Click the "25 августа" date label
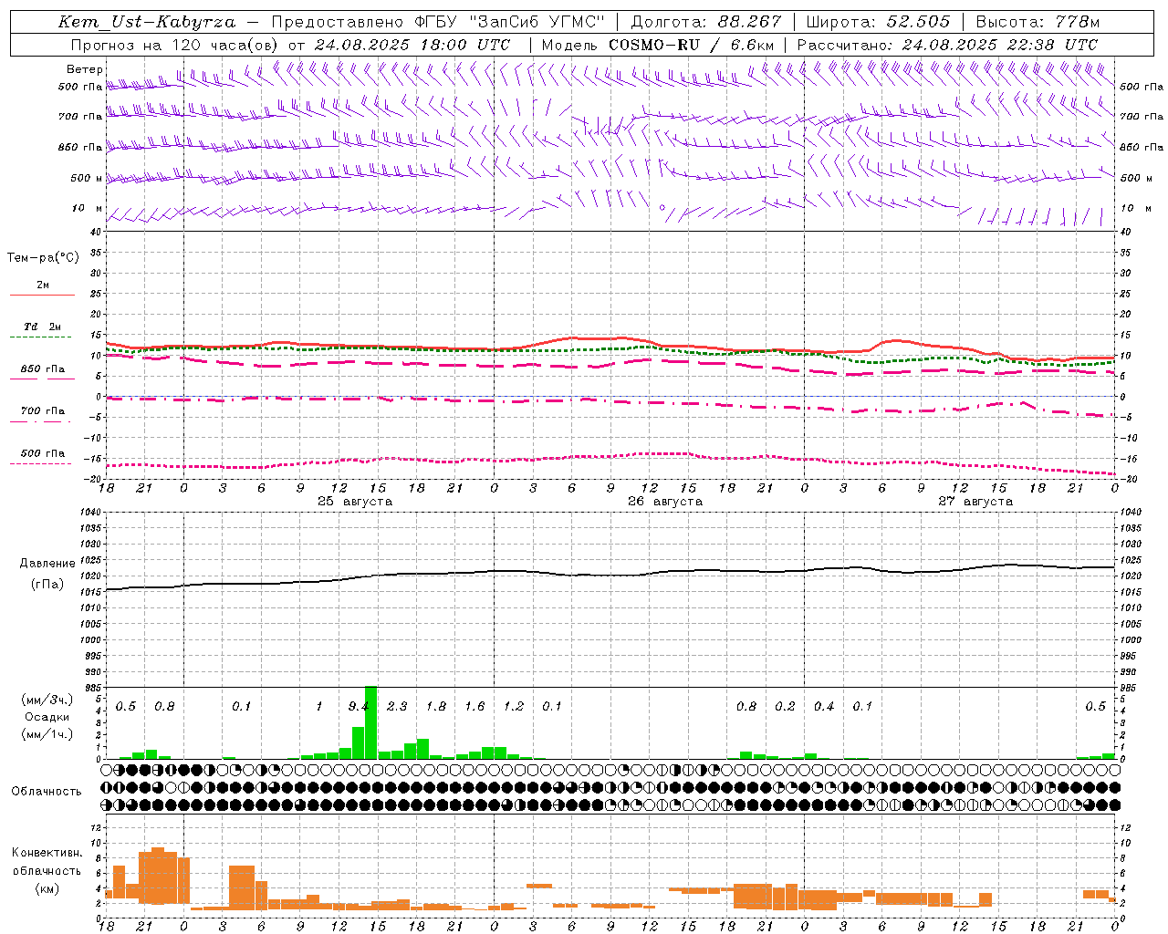Viewport: 1168px width, 934px height. [x=355, y=502]
